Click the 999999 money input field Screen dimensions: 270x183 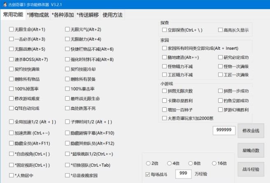[224, 130]
